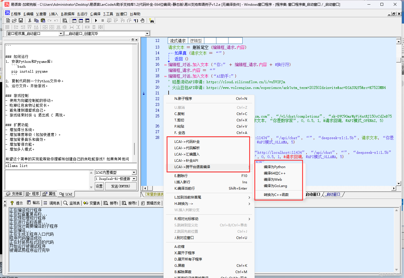Close the left panel with its small X

pos(136,40)
